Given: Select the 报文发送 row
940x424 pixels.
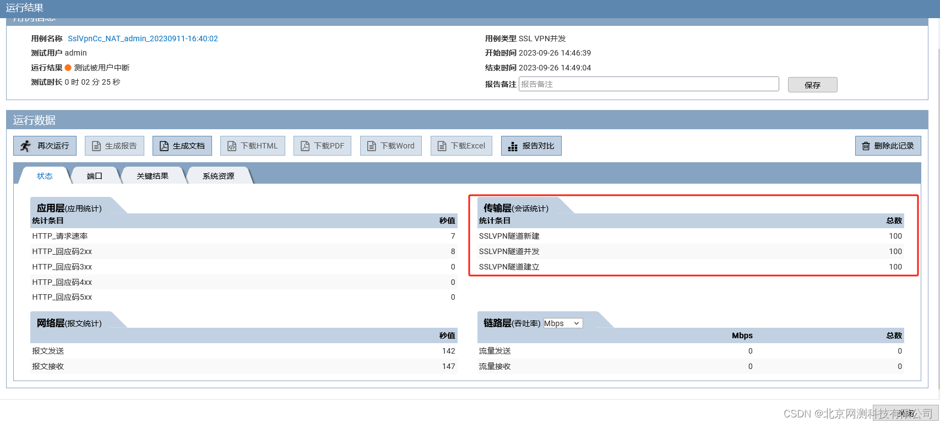Looking at the screenshot, I should click(x=243, y=351).
